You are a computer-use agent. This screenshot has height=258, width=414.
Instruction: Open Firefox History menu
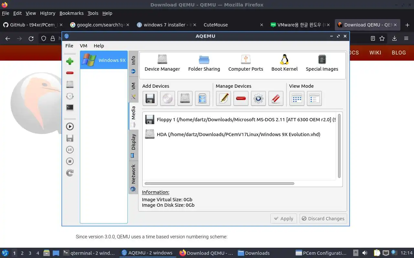coord(48,13)
